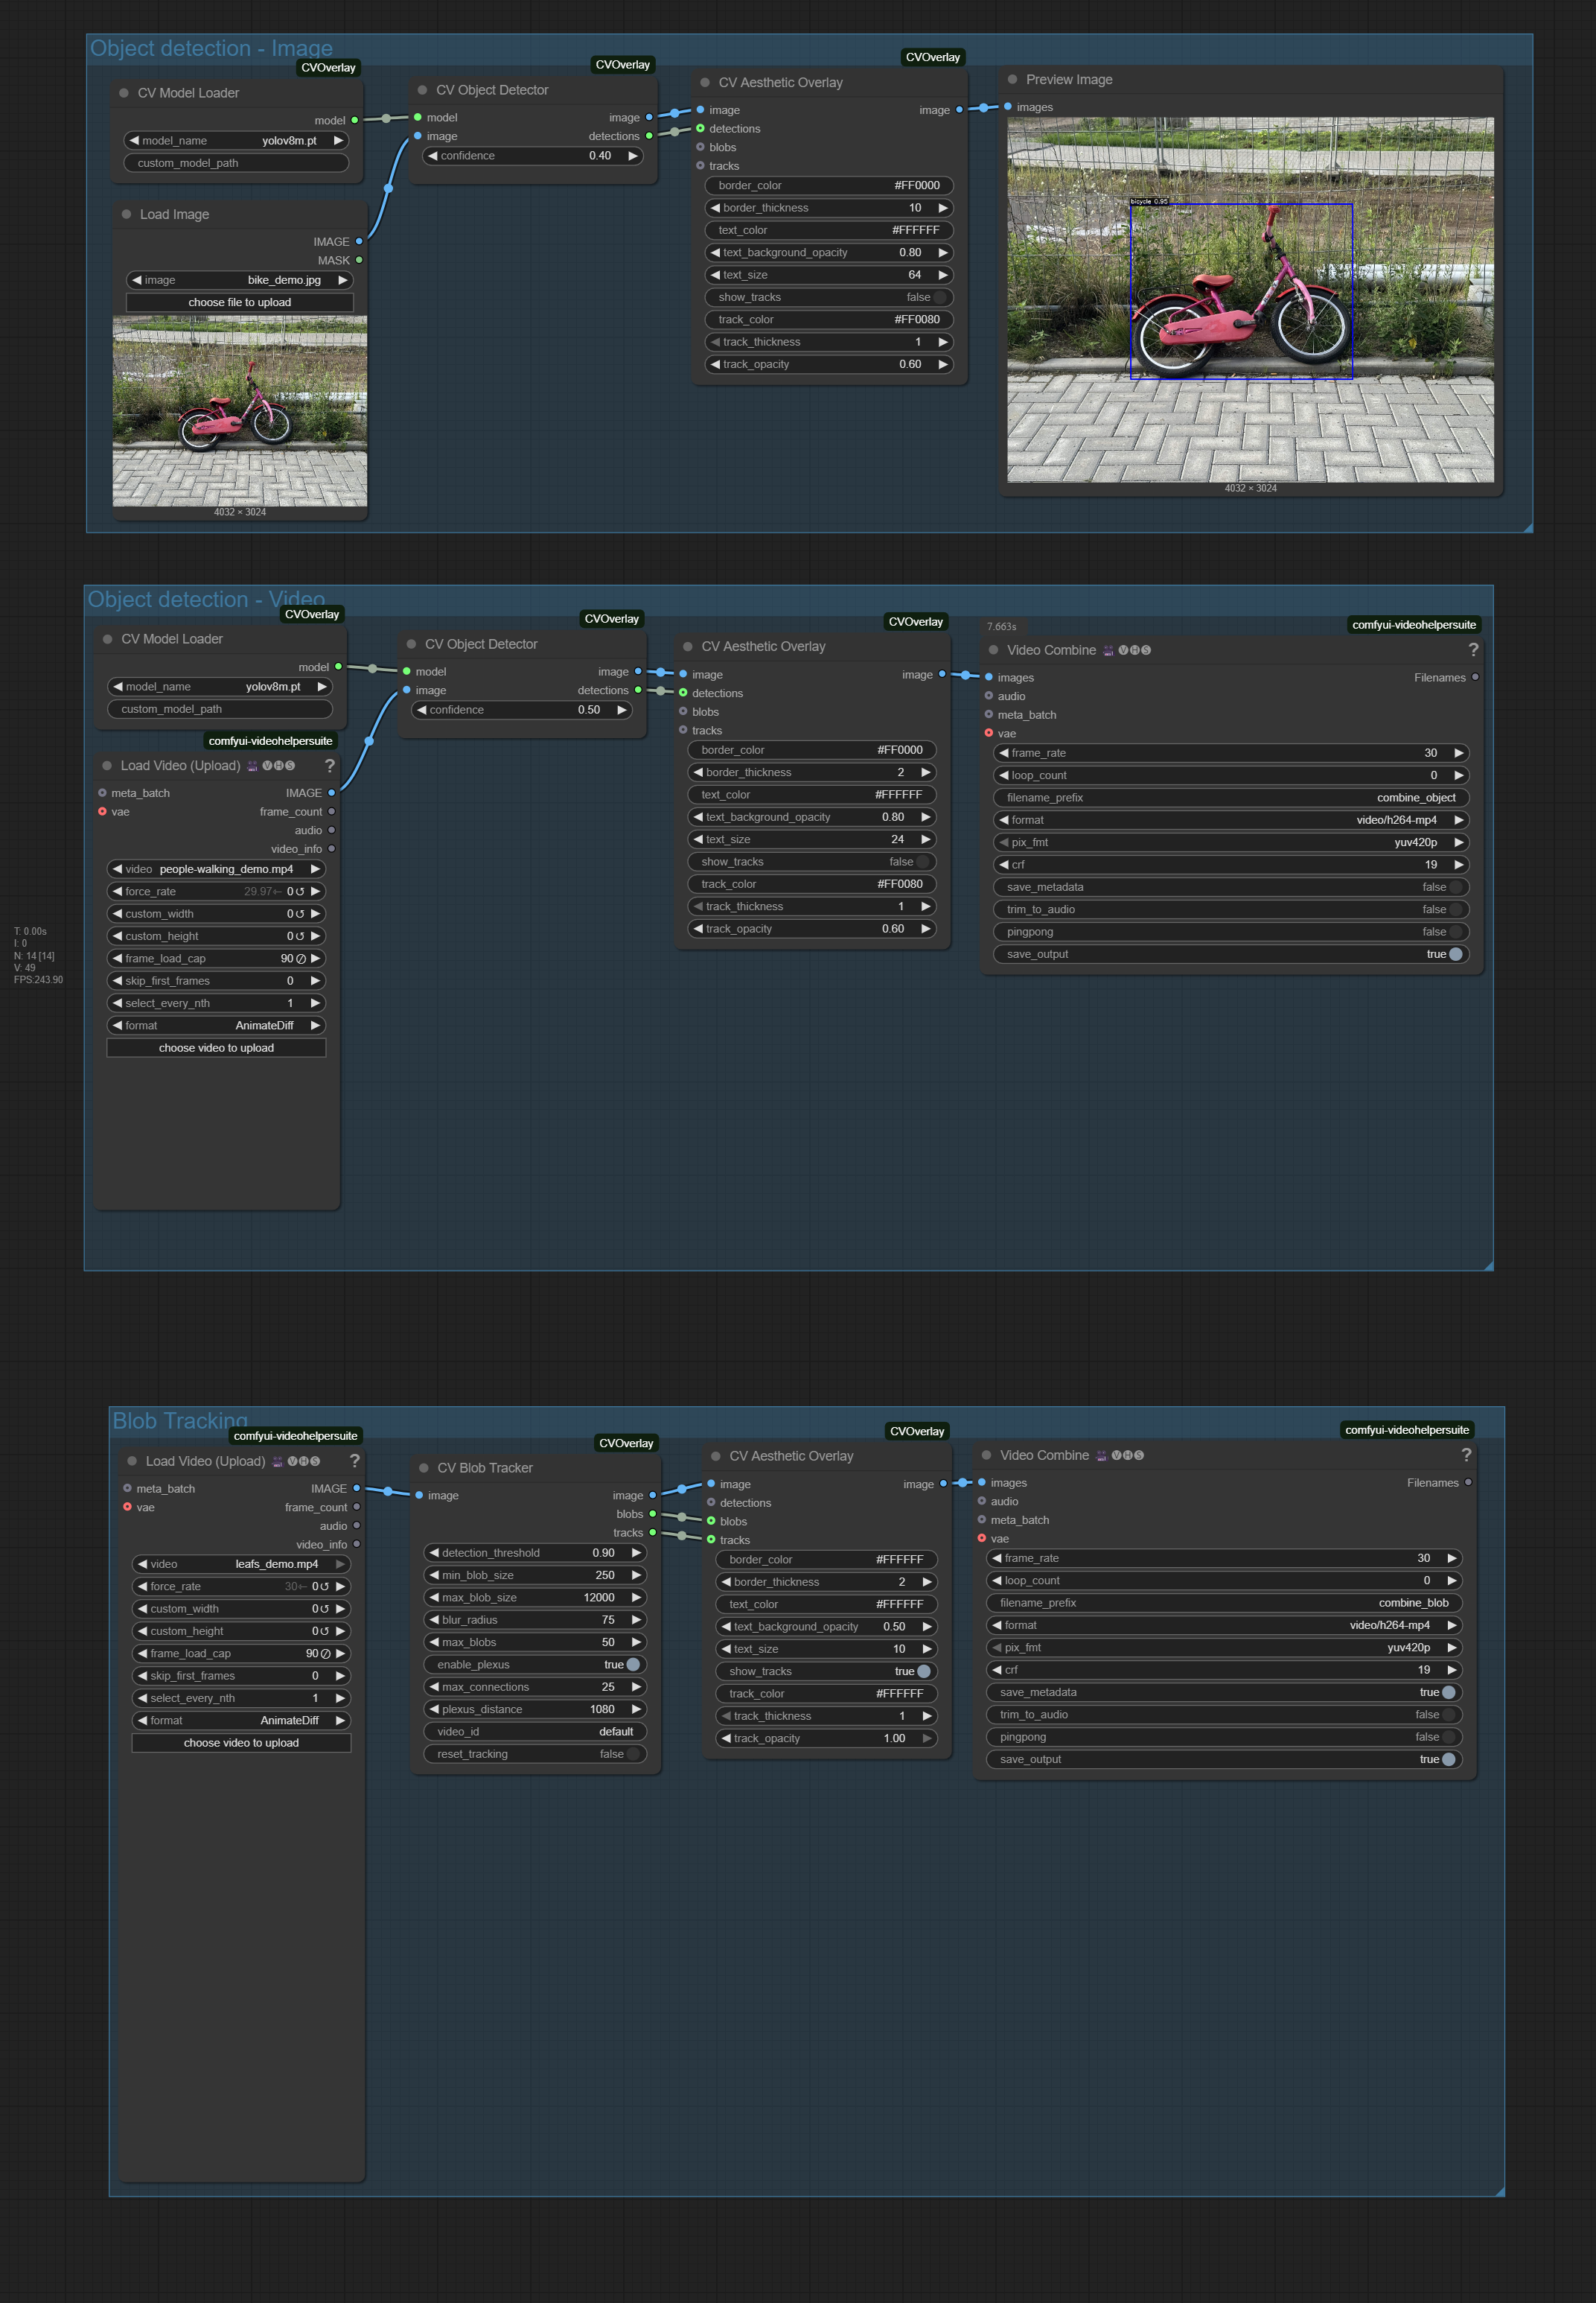The image size is (1596, 2303).
Task: Open model_name dropdown in the Object detection - Image group
Action: click(x=237, y=141)
